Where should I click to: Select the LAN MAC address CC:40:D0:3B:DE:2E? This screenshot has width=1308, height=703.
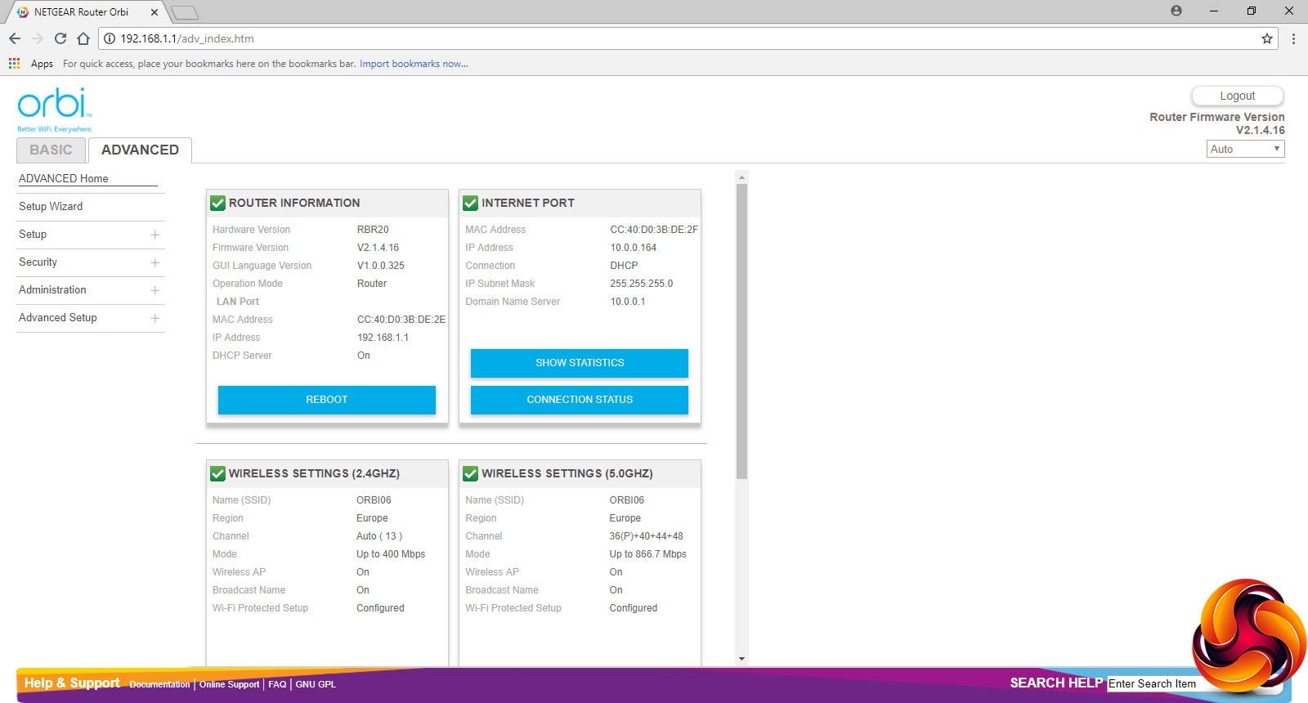pos(401,320)
